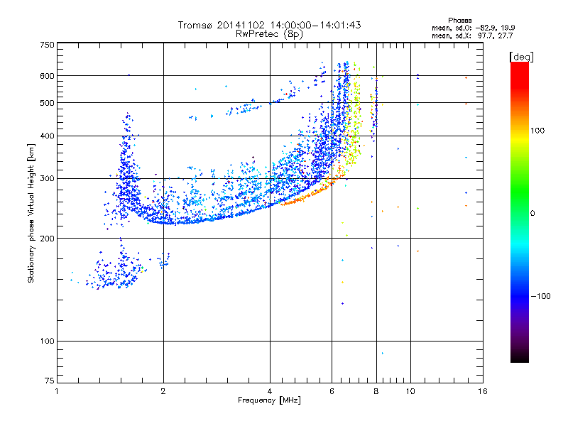This screenshot has height=426, width=568.
Task: Click the 'mean, sd,X: 97.7, 27.7' line
Action: click(x=472, y=35)
